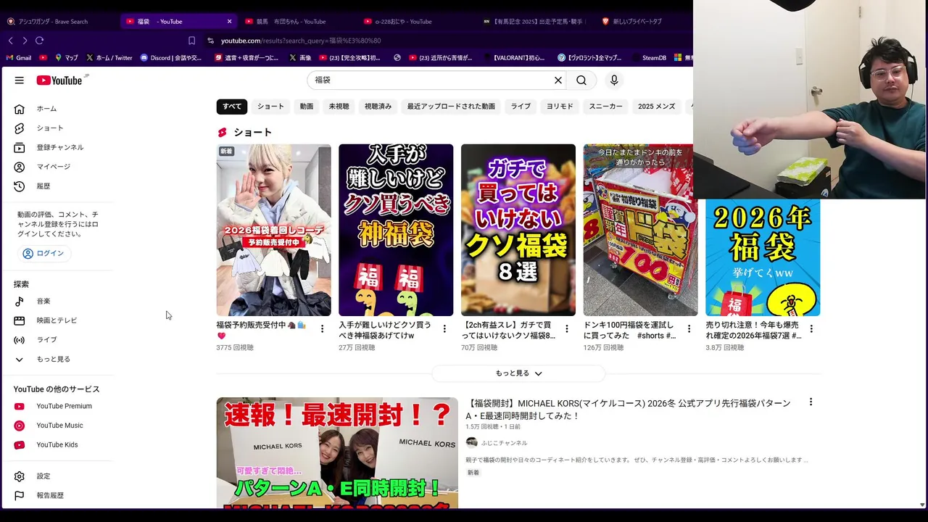Select the ライブ filter chip
This screenshot has width=928, height=522.
click(x=521, y=107)
